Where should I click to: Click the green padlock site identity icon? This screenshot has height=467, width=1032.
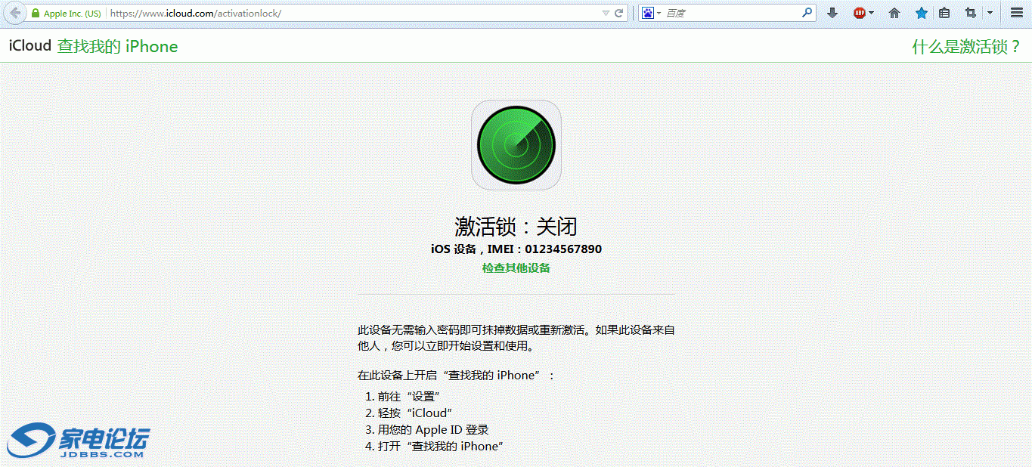35,14
